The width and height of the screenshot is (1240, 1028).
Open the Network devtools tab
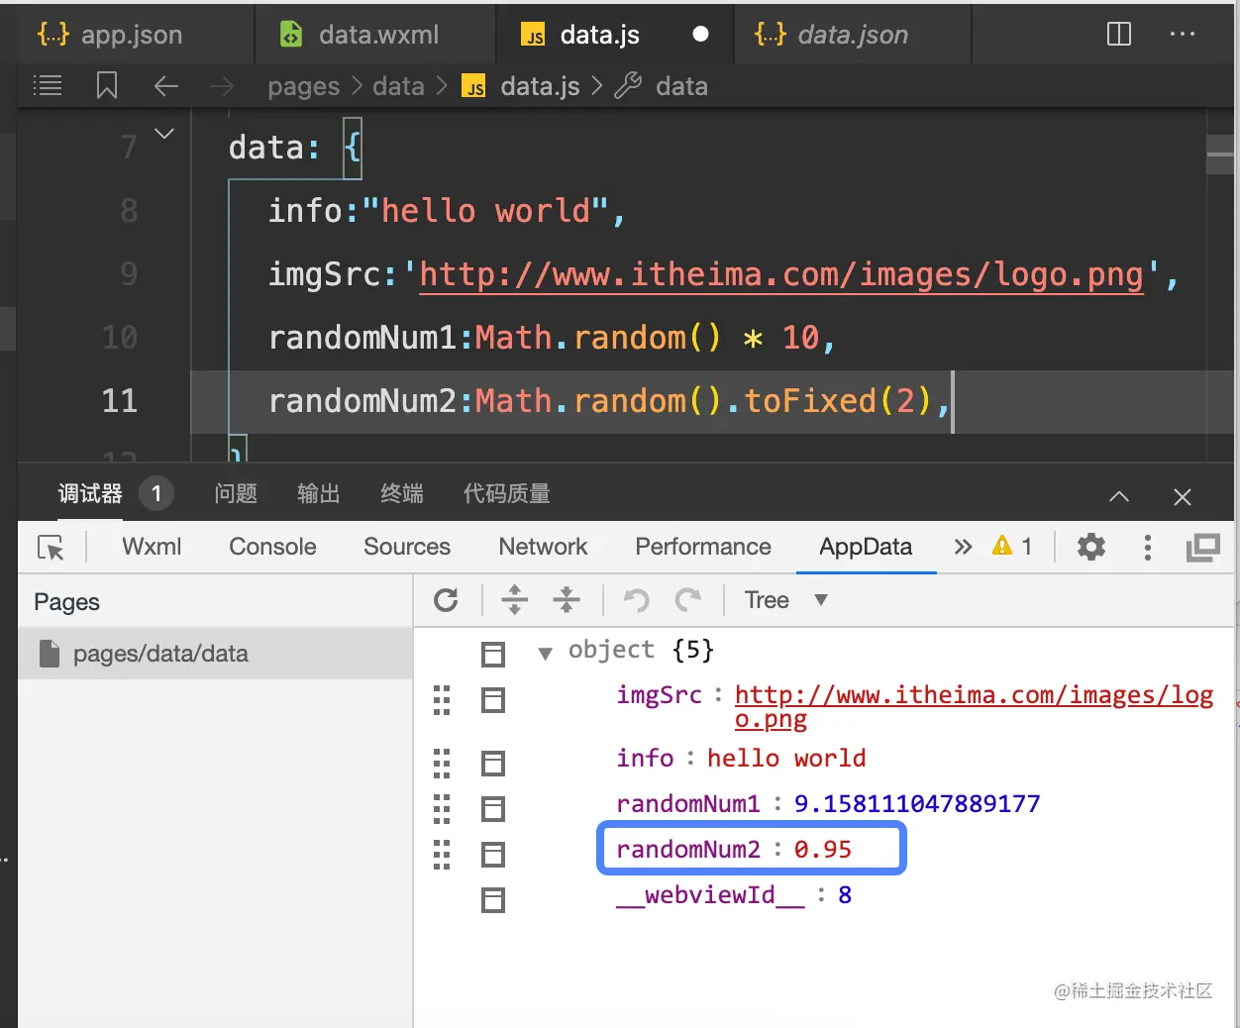coord(543,547)
